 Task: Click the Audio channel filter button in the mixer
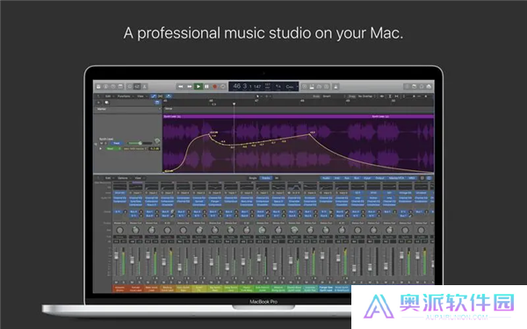tap(326, 178)
